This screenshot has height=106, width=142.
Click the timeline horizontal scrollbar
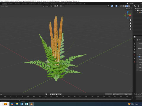66,99
